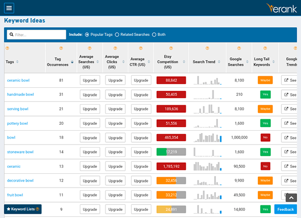Click the Maybe badge for ceramic bowl
This screenshot has width=301, height=218.
point(265,80)
